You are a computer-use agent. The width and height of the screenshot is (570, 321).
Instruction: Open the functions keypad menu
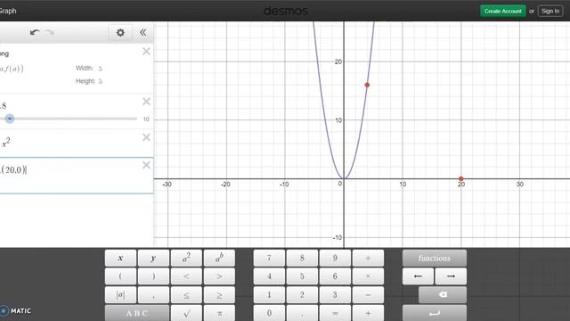(x=435, y=258)
